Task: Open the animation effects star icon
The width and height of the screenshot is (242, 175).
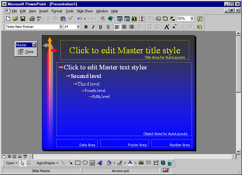Action: (x=199, y=27)
